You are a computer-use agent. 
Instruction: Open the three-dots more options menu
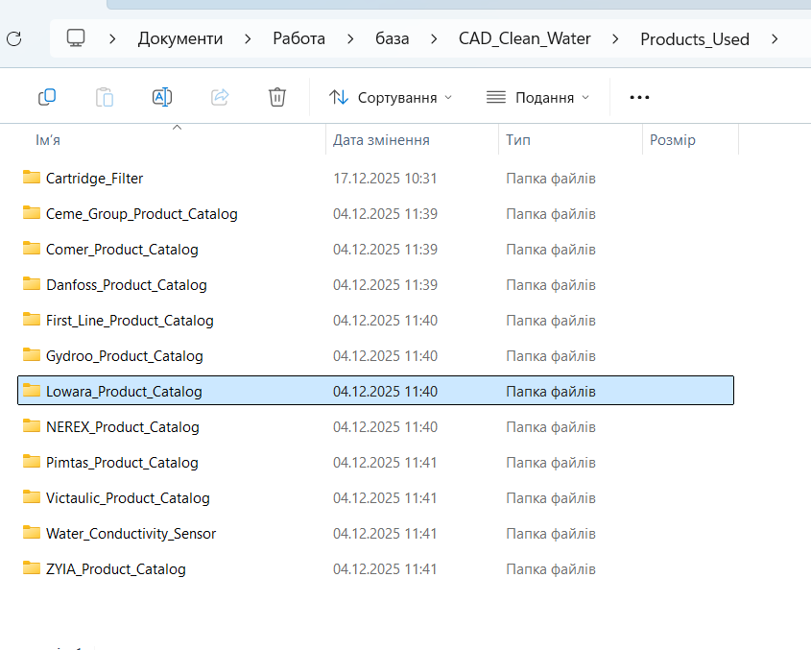(640, 97)
